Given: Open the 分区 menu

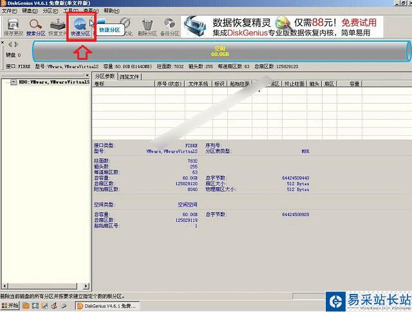Looking at the screenshot, I should 50,11.
